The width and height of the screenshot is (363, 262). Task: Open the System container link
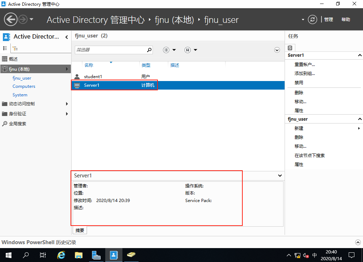click(20, 95)
